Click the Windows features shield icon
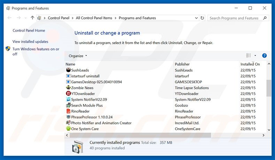Image resolution: width=275 pixels, height=160 pixels. (8, 49)
